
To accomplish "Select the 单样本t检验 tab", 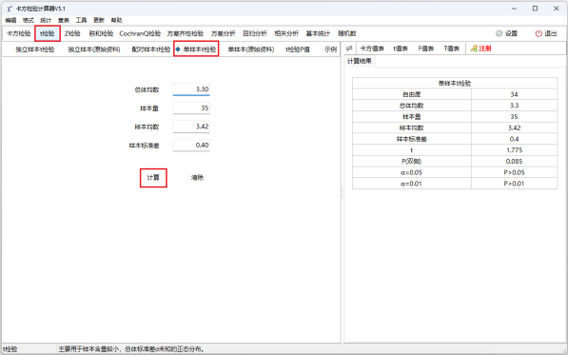I will click(x=196, y=49).
